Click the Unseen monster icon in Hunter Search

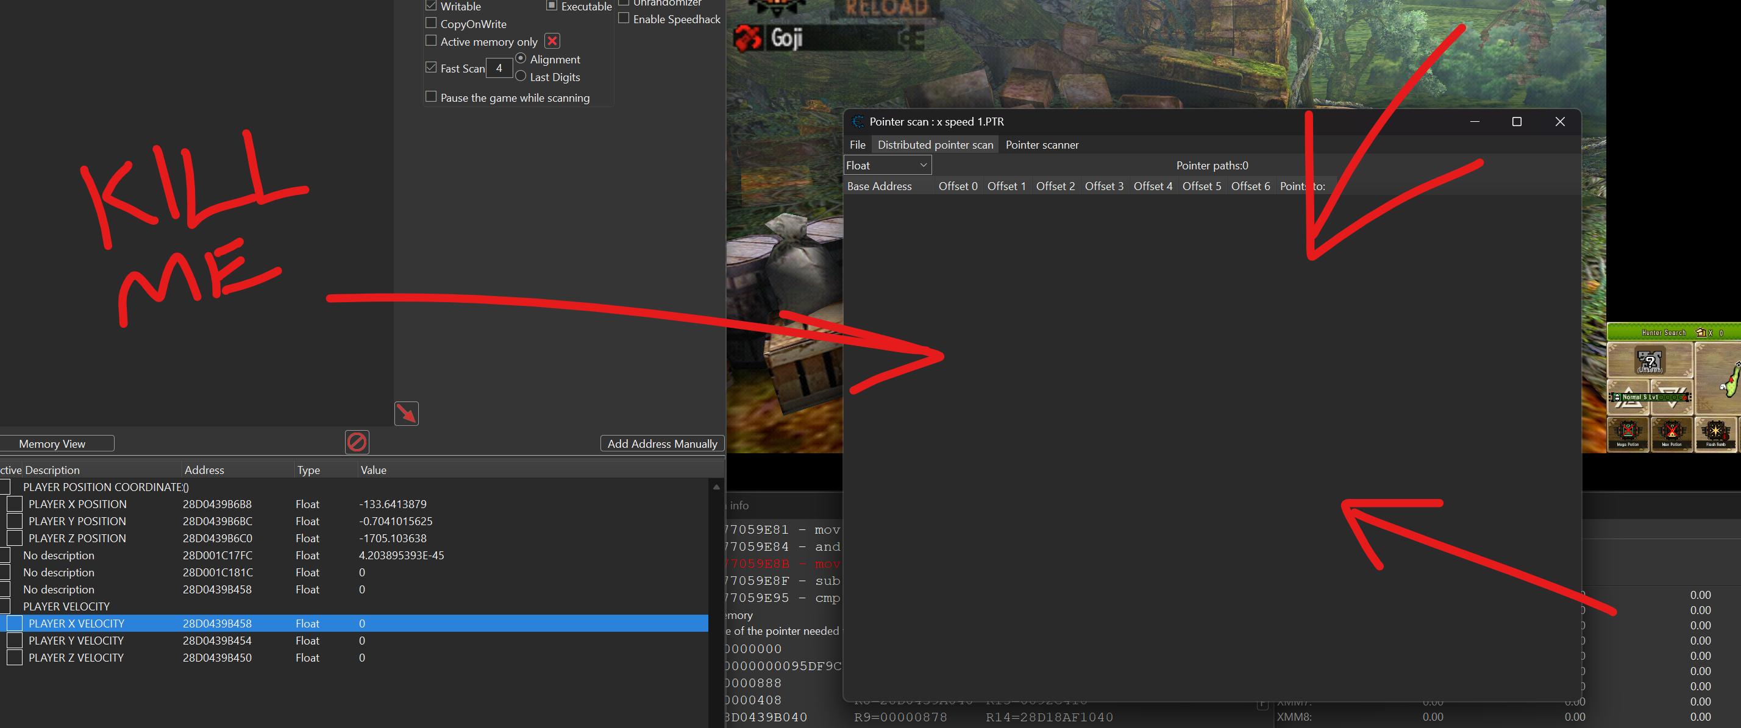click(x=1649, y=361)
